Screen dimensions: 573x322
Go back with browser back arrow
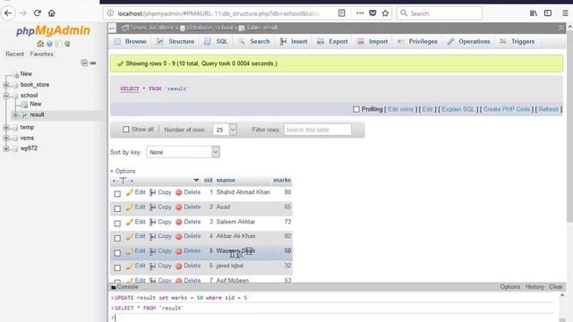8,13
